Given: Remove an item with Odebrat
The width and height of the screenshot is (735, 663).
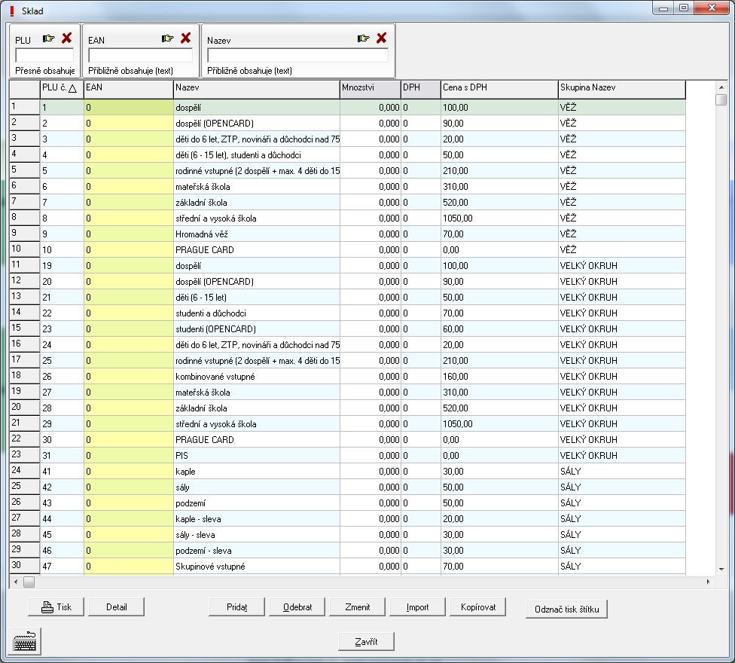Looking at the screenshot, I should click(x=297, y=606).
